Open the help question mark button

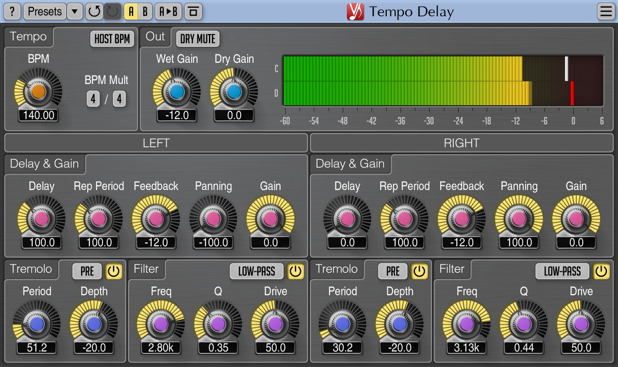12,11
